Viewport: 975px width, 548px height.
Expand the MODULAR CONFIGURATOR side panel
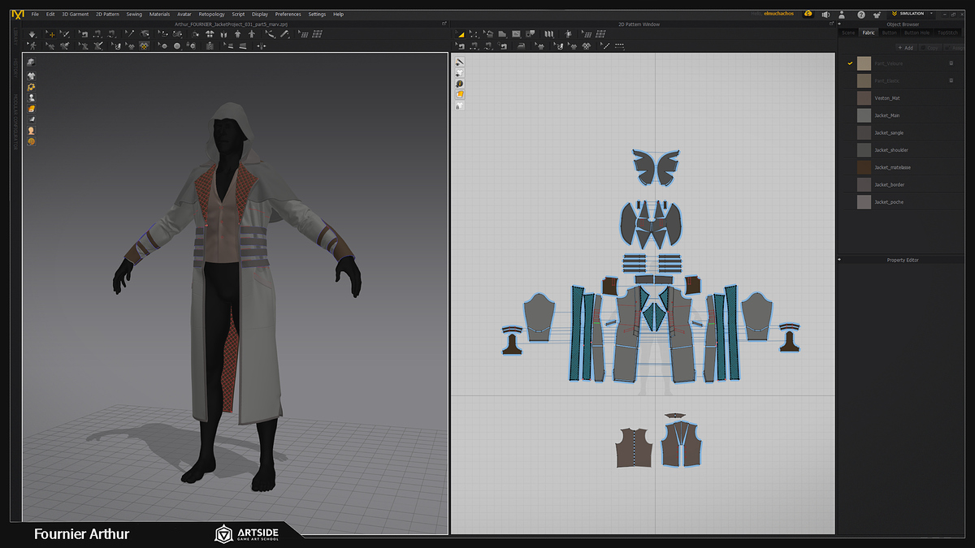(15, 122)
